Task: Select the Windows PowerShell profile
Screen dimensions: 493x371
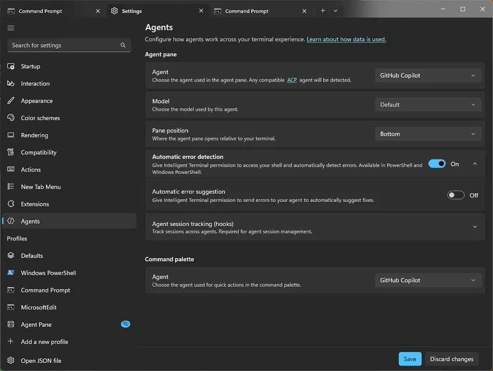Action: [69, 273]
